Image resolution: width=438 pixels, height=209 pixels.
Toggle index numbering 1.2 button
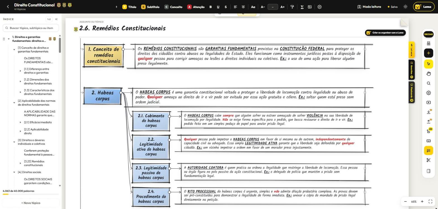pyautogui.click(x=49, y=19)
